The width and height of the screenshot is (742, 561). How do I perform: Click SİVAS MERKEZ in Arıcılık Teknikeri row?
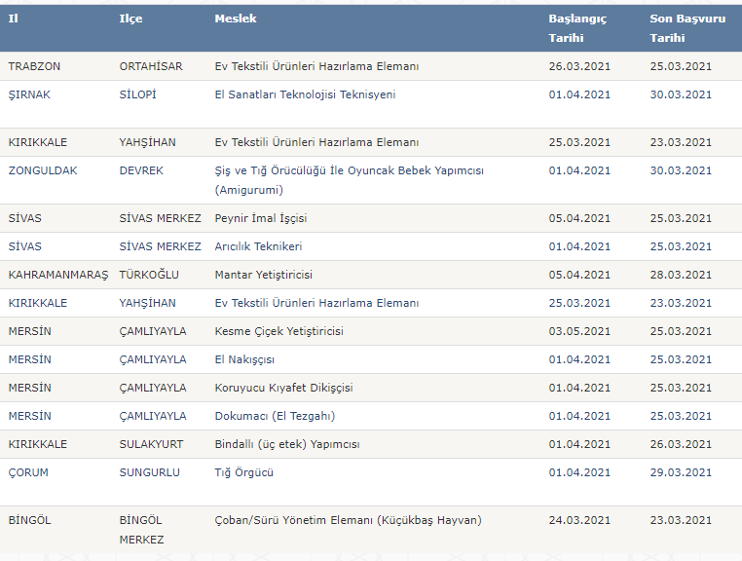point(161,246)
